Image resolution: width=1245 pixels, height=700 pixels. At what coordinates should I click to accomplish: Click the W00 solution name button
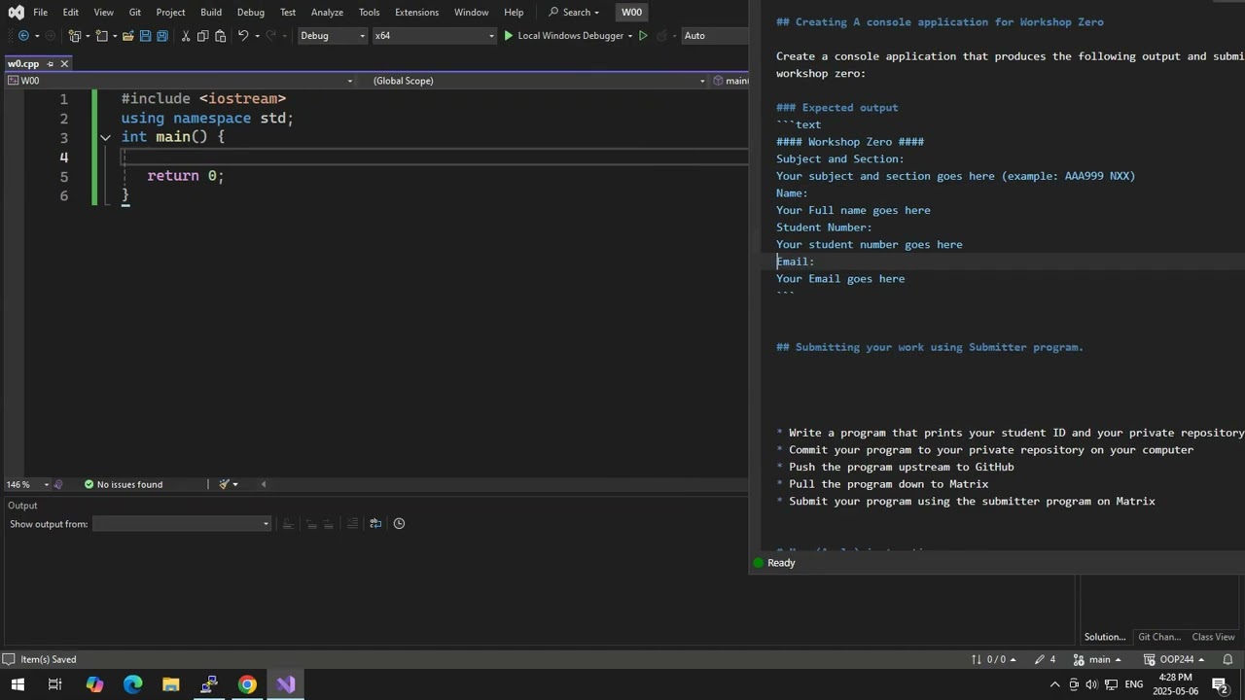(631, 13)
